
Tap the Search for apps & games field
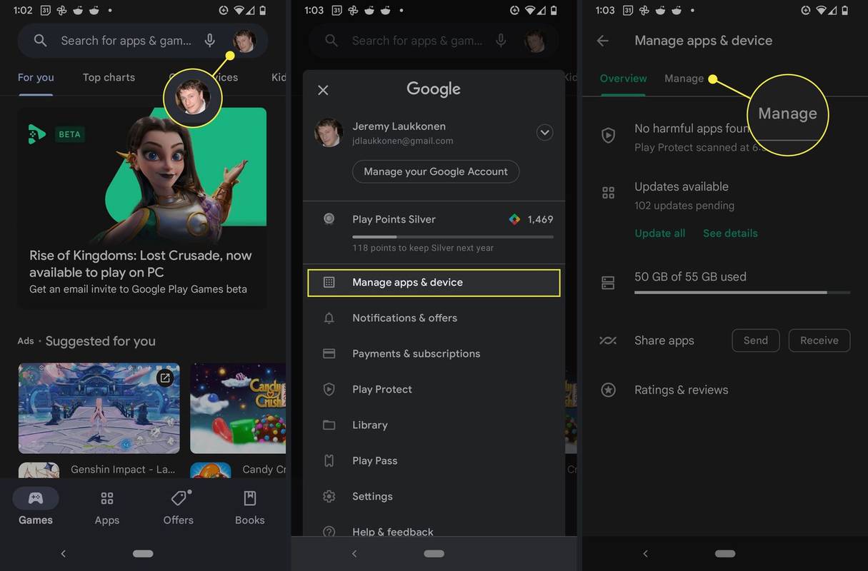tap(143, 41)
